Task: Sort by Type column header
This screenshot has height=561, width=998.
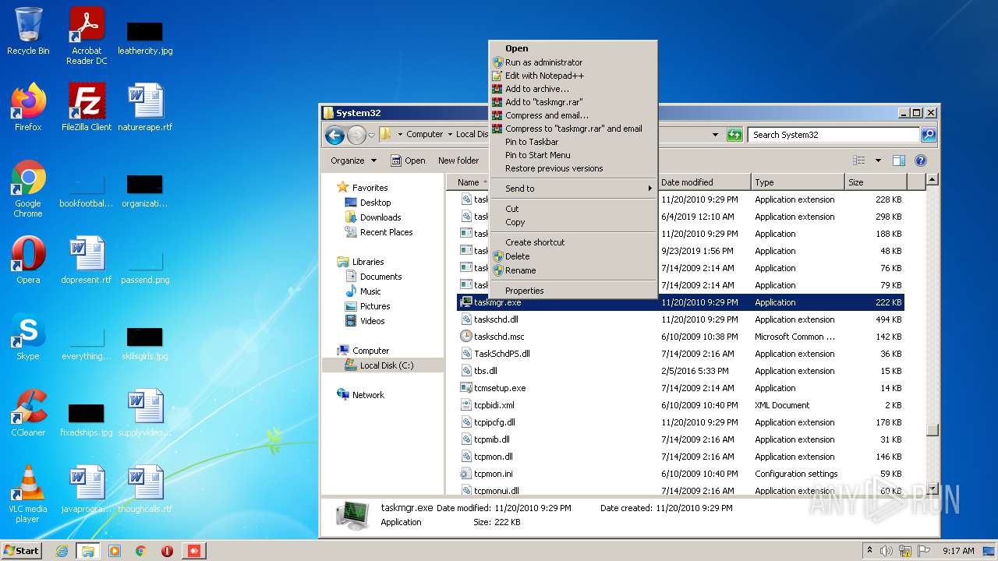Action: point(798,182)
